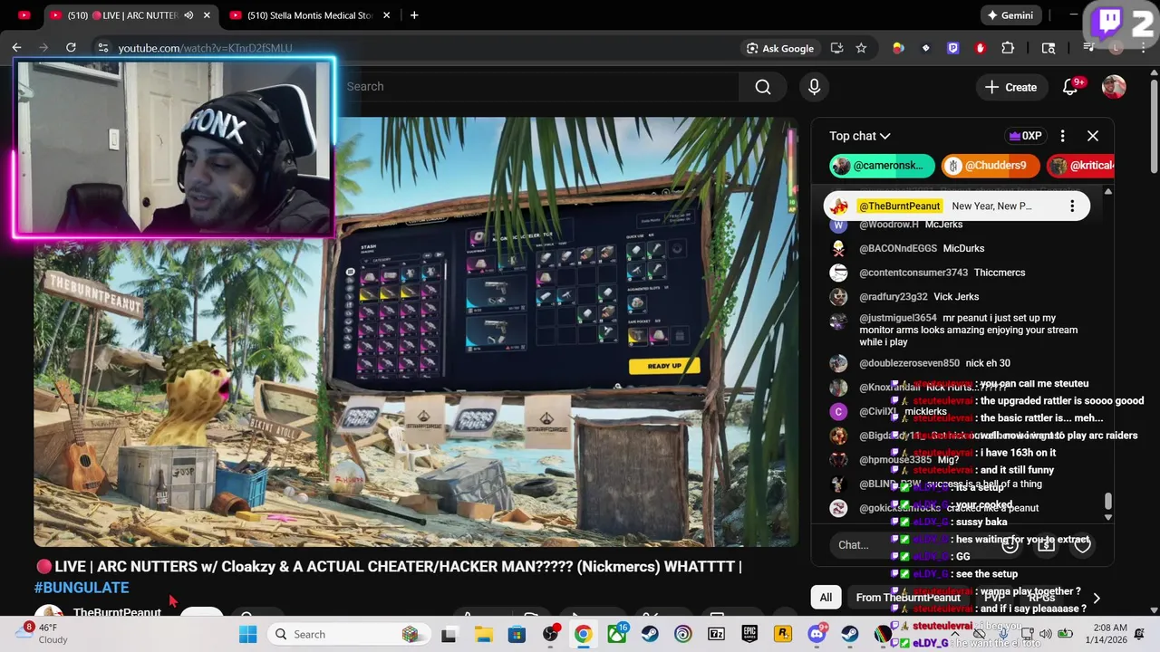Image resolution: width=1160 pixels, height=652 pixels.
Task: Click the #BUNGULATE hashtag link
Action: 82,588
